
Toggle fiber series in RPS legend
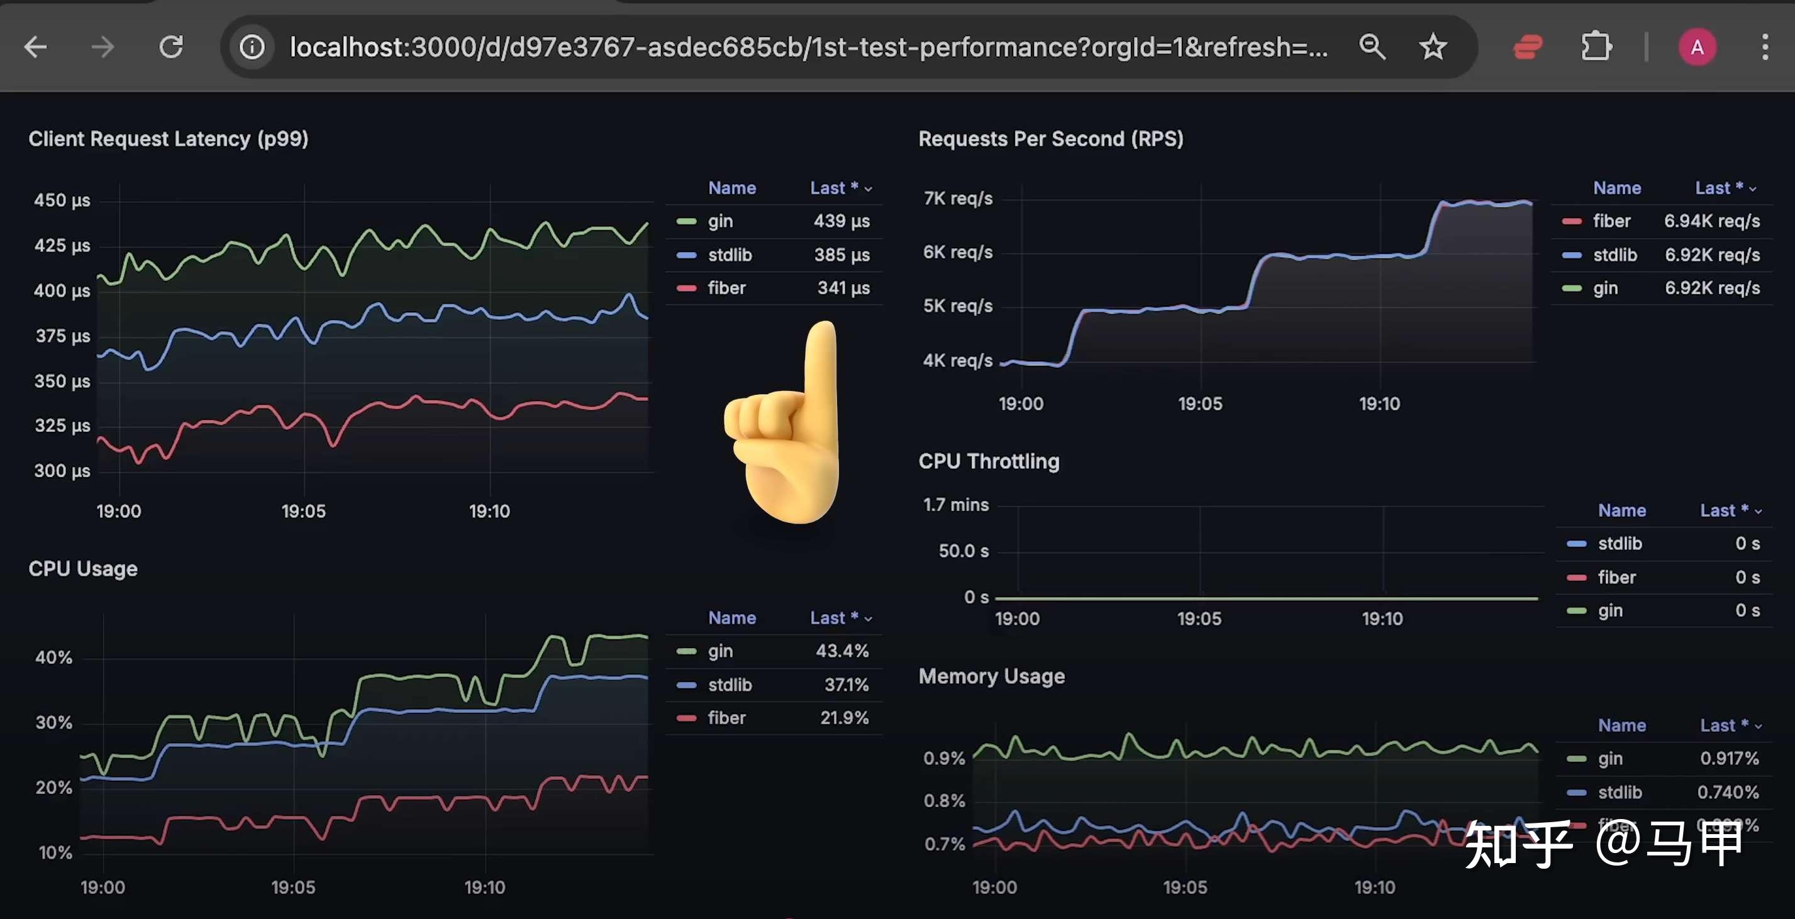[x=1611, y=221]
